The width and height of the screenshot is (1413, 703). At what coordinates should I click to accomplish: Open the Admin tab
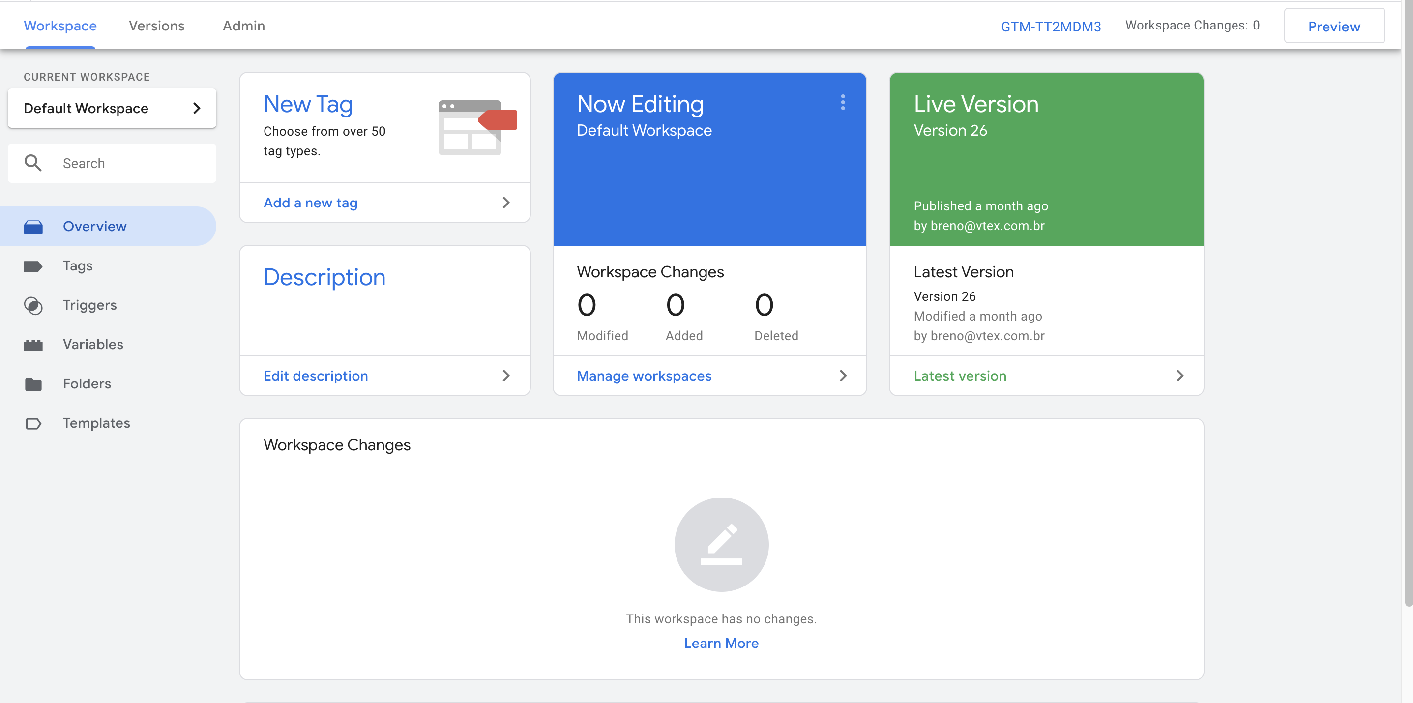pos(243,26)
